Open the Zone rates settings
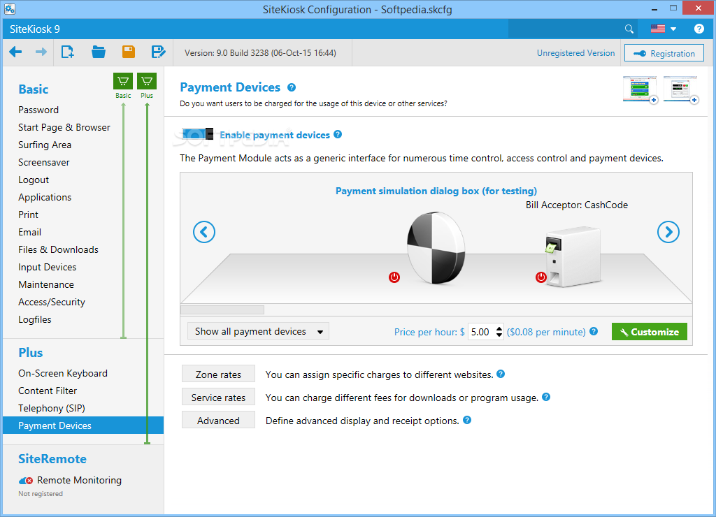Viewport: 716px width, 517px height. point(218,374)
